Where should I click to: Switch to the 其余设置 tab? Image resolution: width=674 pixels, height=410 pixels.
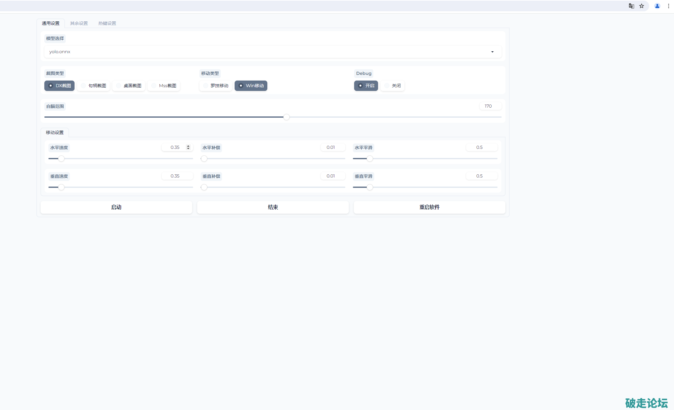coord(79,23)
